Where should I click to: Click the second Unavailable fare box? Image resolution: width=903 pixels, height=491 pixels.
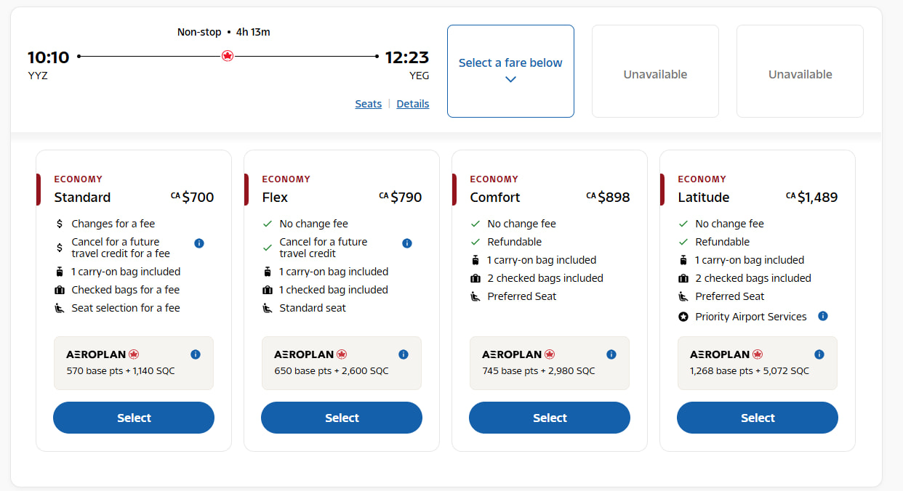click(x=800, y=71)
